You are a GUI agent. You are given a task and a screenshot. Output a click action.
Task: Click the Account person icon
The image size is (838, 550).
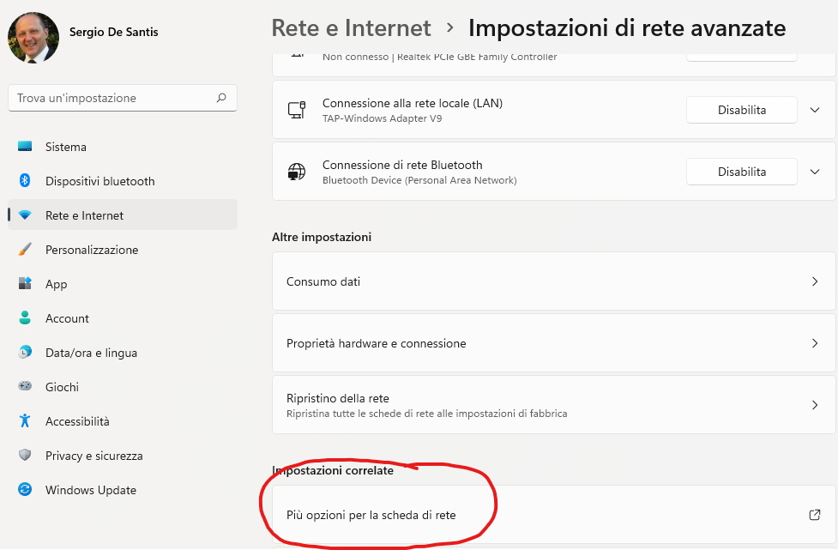25,318
